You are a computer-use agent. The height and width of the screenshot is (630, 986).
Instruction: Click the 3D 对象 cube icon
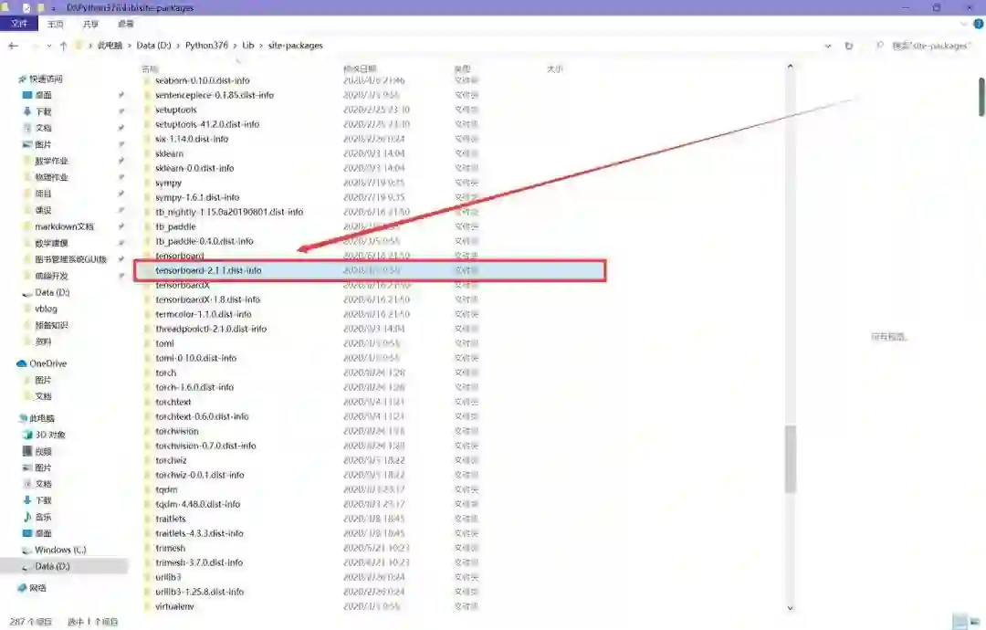(x=27, y=435)
